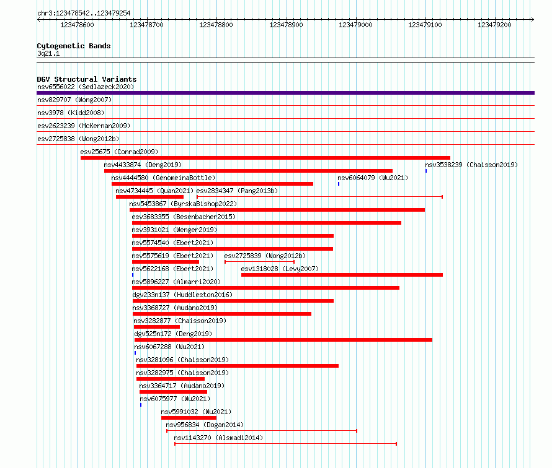This screenshot has height=468, width=552.
Task: Click nsv956834 (Dogan2014) label
Action: click(x=205, y=425)
